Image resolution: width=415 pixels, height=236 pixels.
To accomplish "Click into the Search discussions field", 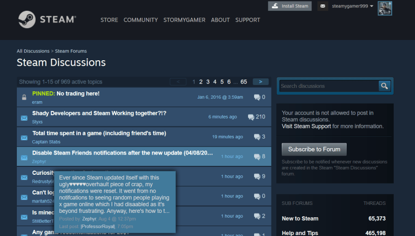I will (328, 86).
